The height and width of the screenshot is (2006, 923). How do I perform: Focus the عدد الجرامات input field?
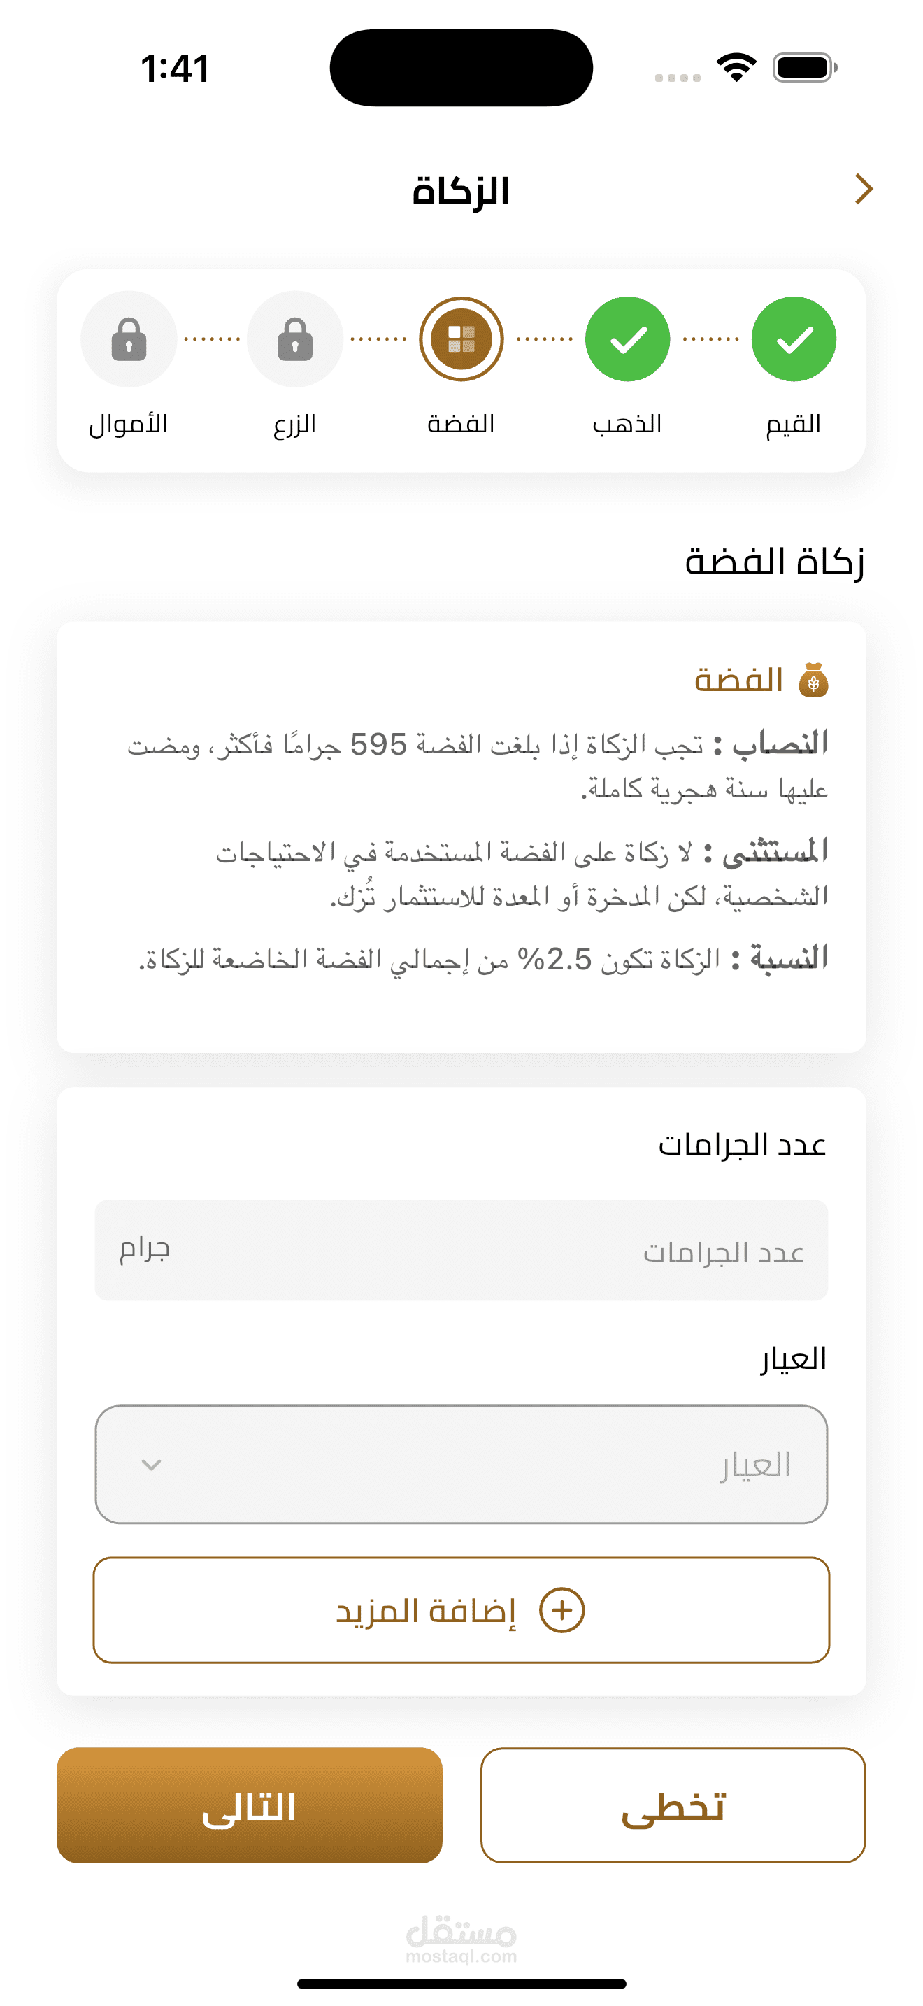(x=461, y=1250)
